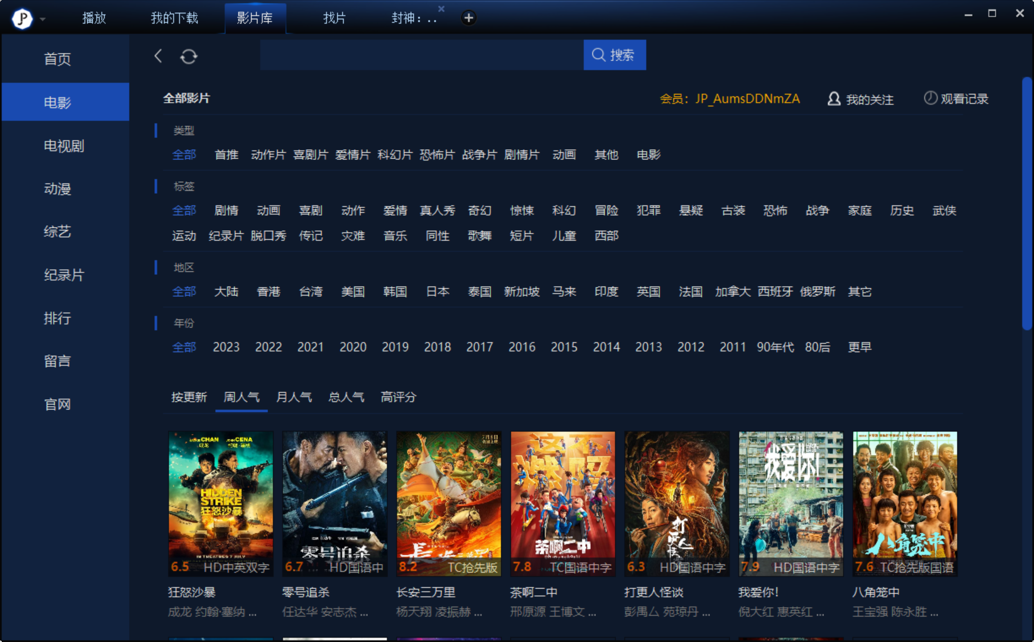This screenshot has width=1034, height=642.
Task: Filter year by 更早
Action: coord(860,347)
